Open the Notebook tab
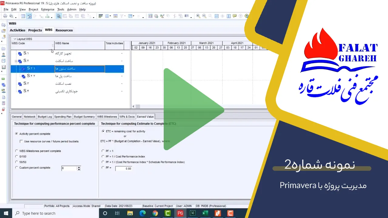Screen dimensions: 388x218 pos(30,117)
